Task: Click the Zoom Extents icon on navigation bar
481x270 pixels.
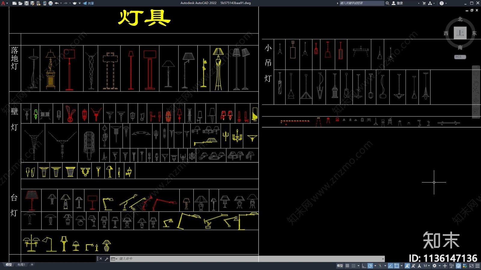Action: pyautogui.click(x=476, y=90)
